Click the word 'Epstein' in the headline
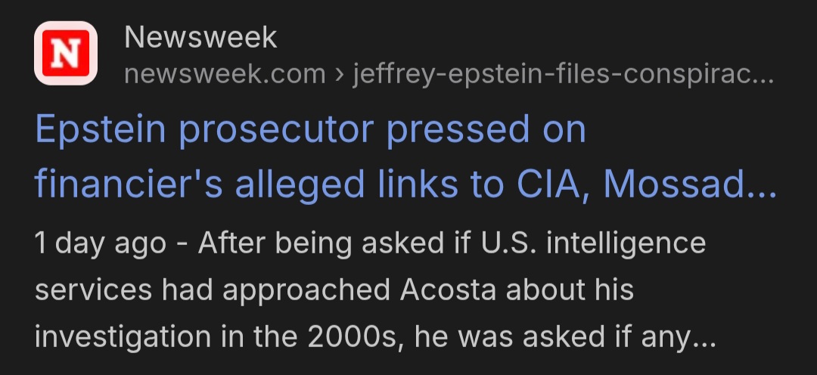 click(101, 130)
